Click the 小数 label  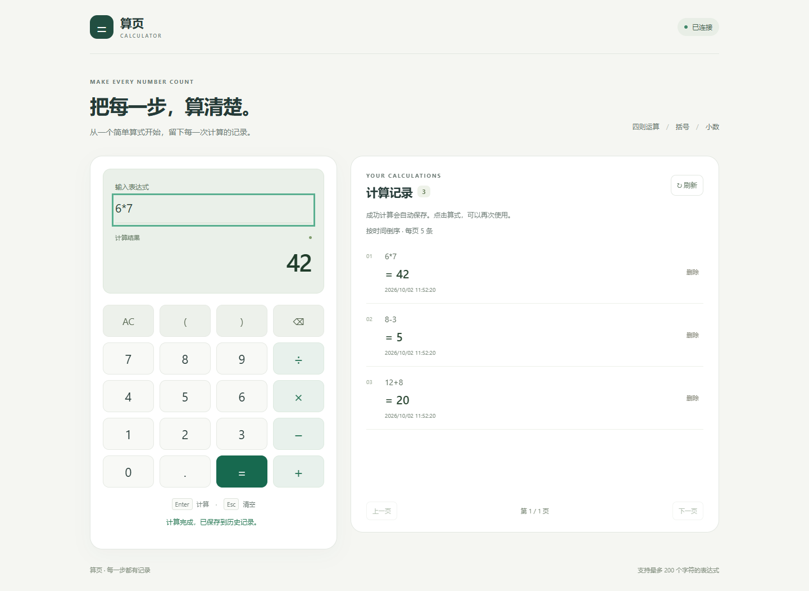pyautogui.click(x=712, y=127)
